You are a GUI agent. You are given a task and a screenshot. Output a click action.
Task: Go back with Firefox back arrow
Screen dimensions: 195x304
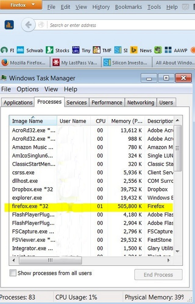point(28,25)
